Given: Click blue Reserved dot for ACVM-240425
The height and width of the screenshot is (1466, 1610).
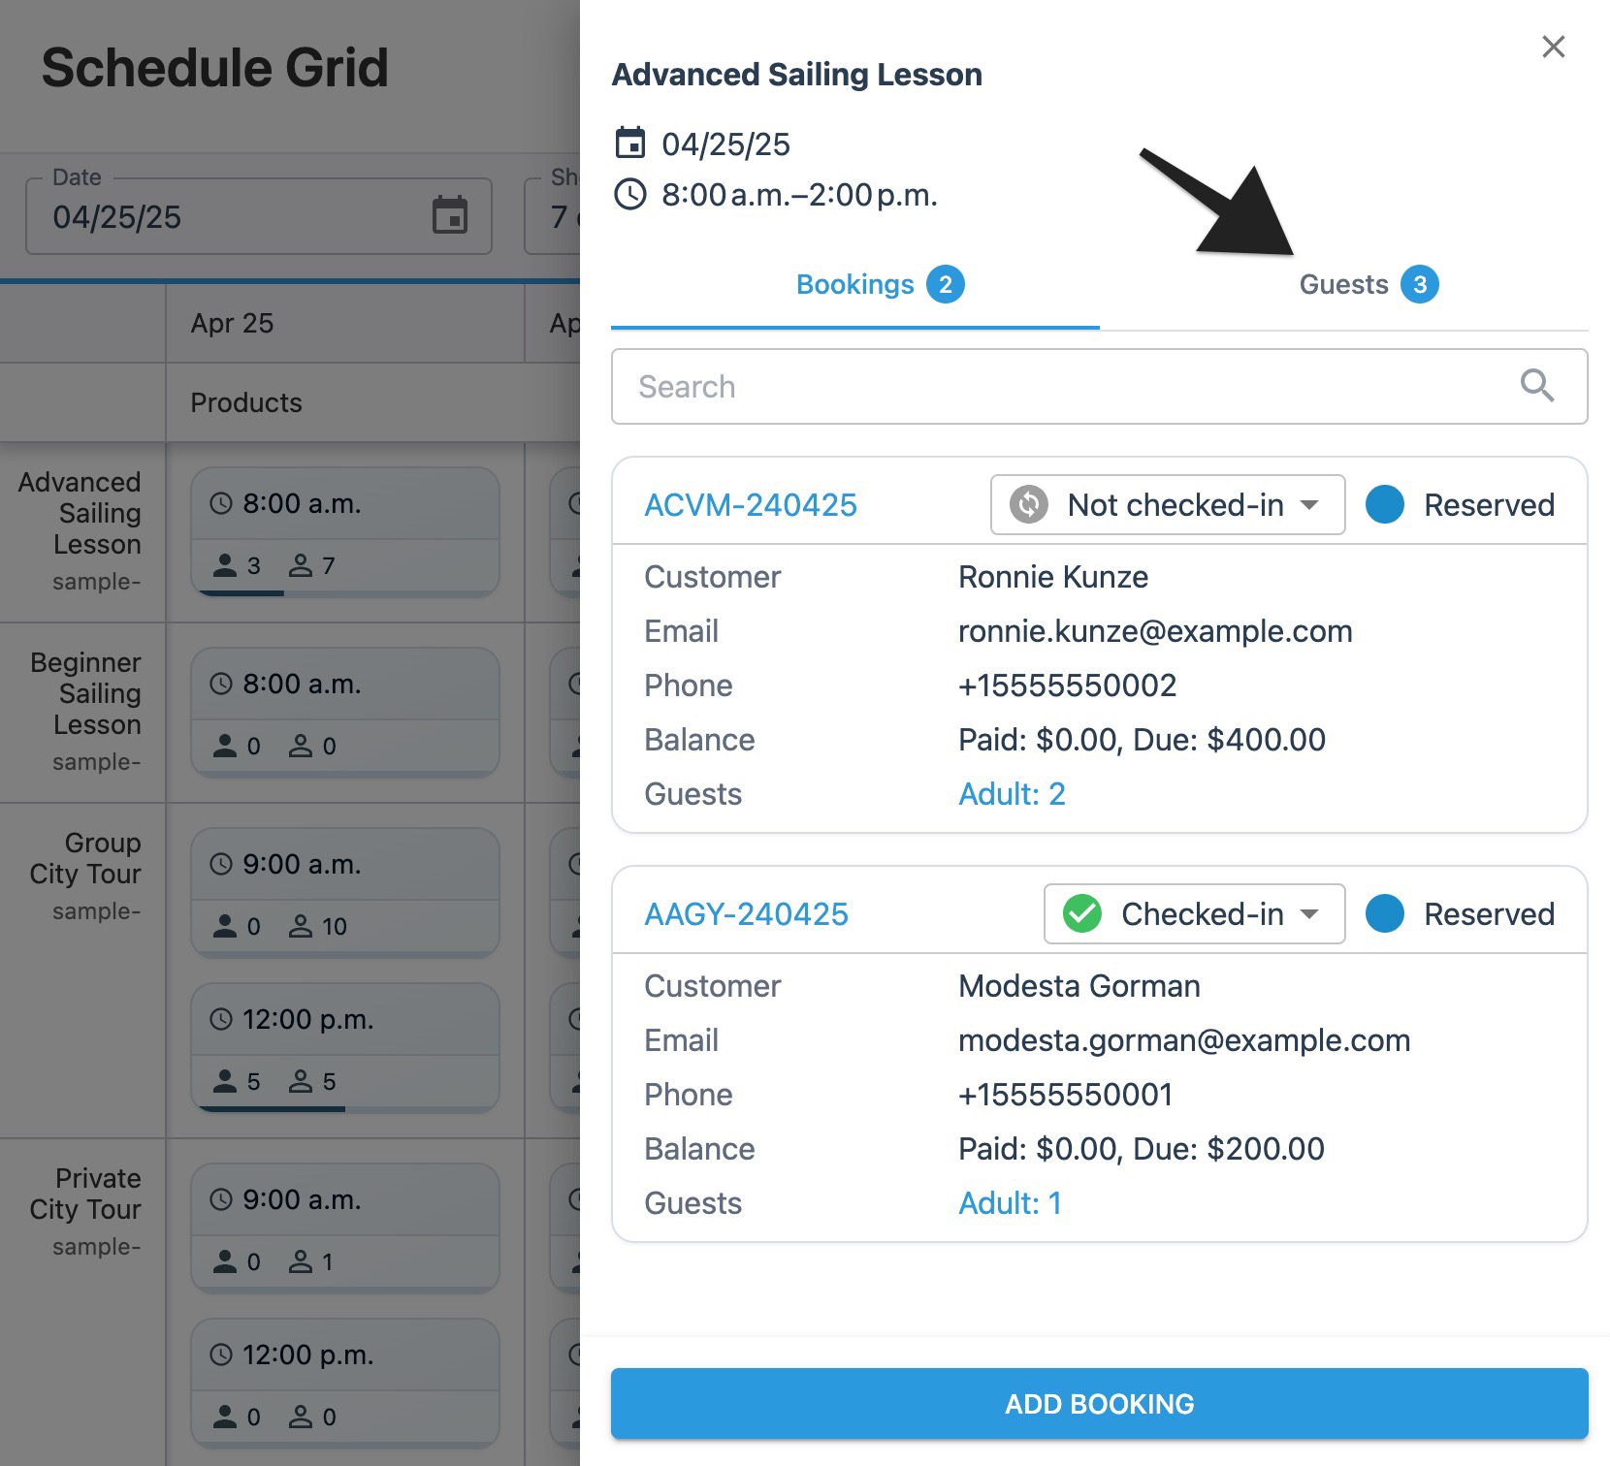Looking at the screenshot, I should pyautogui.click(x=1385, y=504).
